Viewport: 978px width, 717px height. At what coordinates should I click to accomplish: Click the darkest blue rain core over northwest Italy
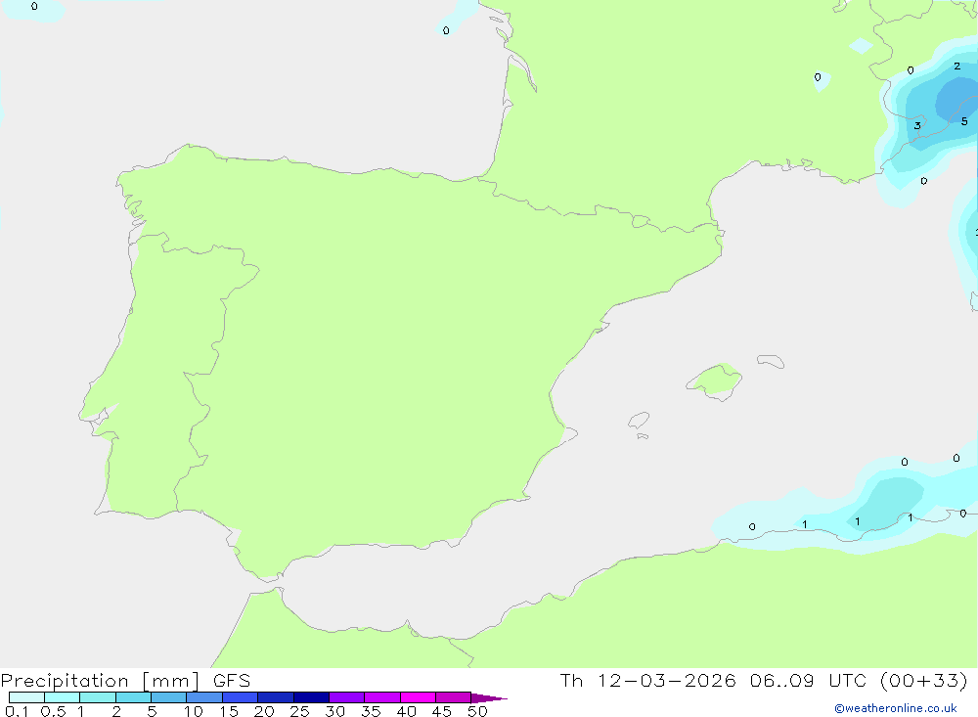(x=957, y=100)
